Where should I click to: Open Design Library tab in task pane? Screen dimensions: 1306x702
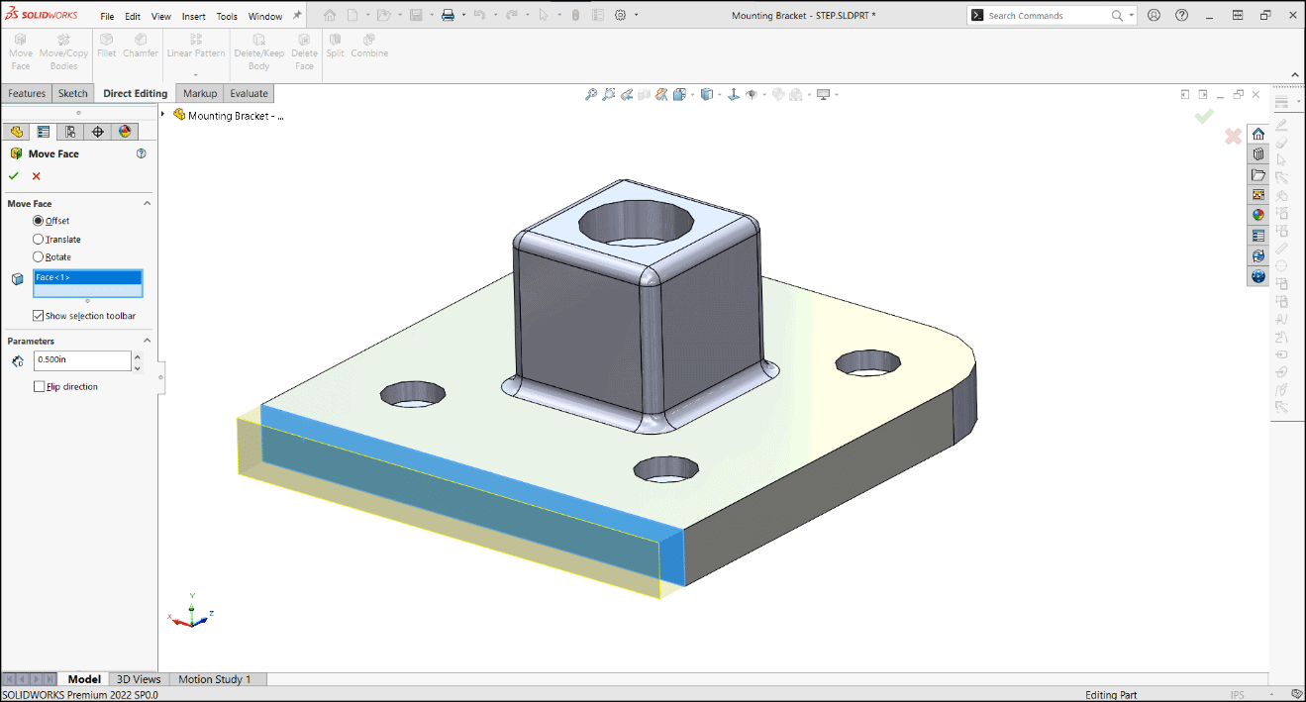coord(1258,154)
